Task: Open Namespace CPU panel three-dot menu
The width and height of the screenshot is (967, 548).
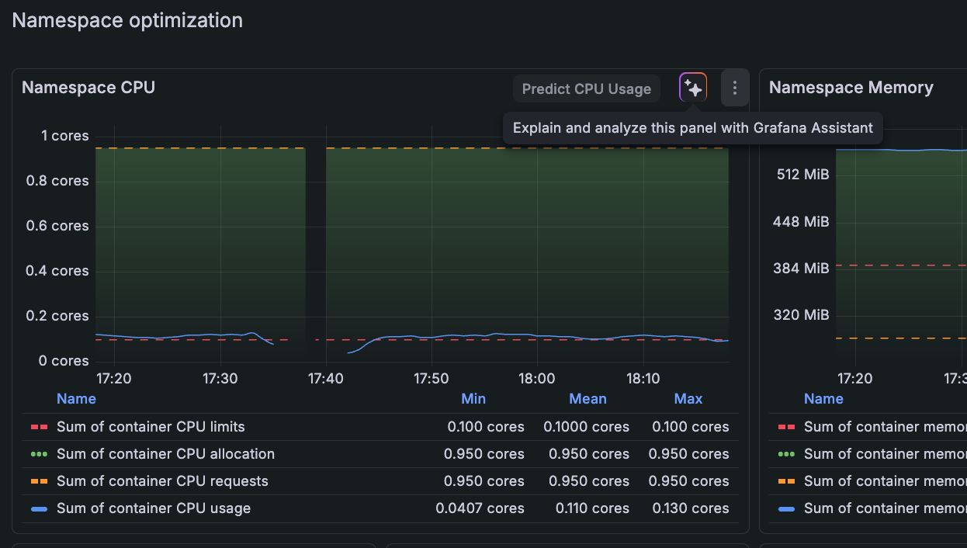Action: (x=734, y=88)
